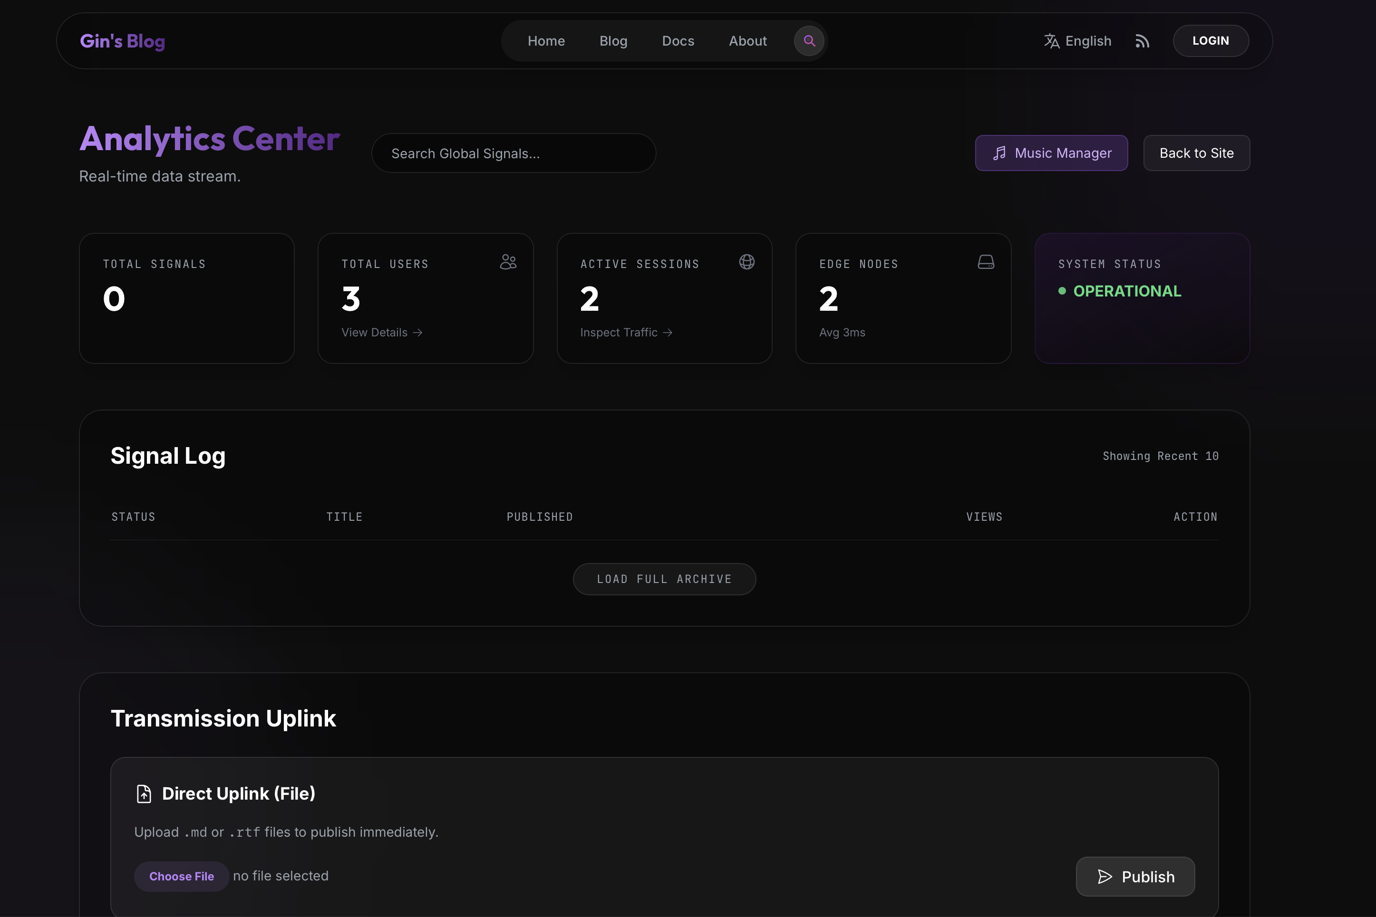The width and height of the screenshot is (1376, 917).
Task: Click the drive icon on Edge Nodes card
Action: (x=986, y=262)
